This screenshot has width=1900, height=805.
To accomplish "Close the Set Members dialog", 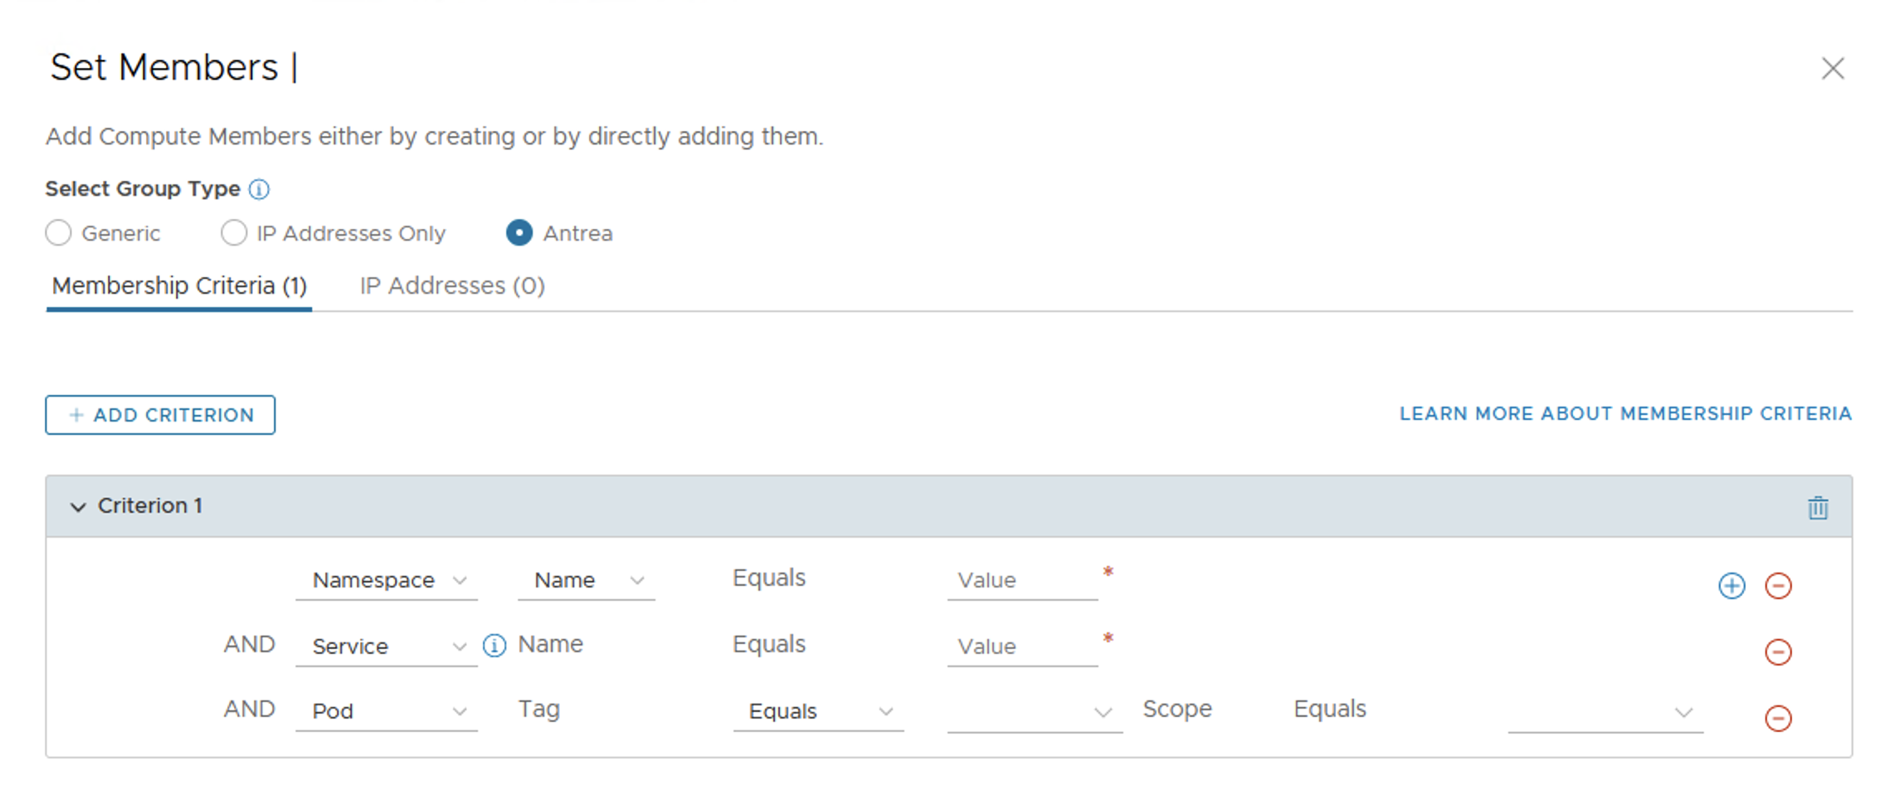I will (x=1832, y=68).
